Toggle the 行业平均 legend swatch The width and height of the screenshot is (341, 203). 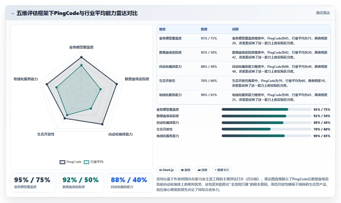[86, 162]
